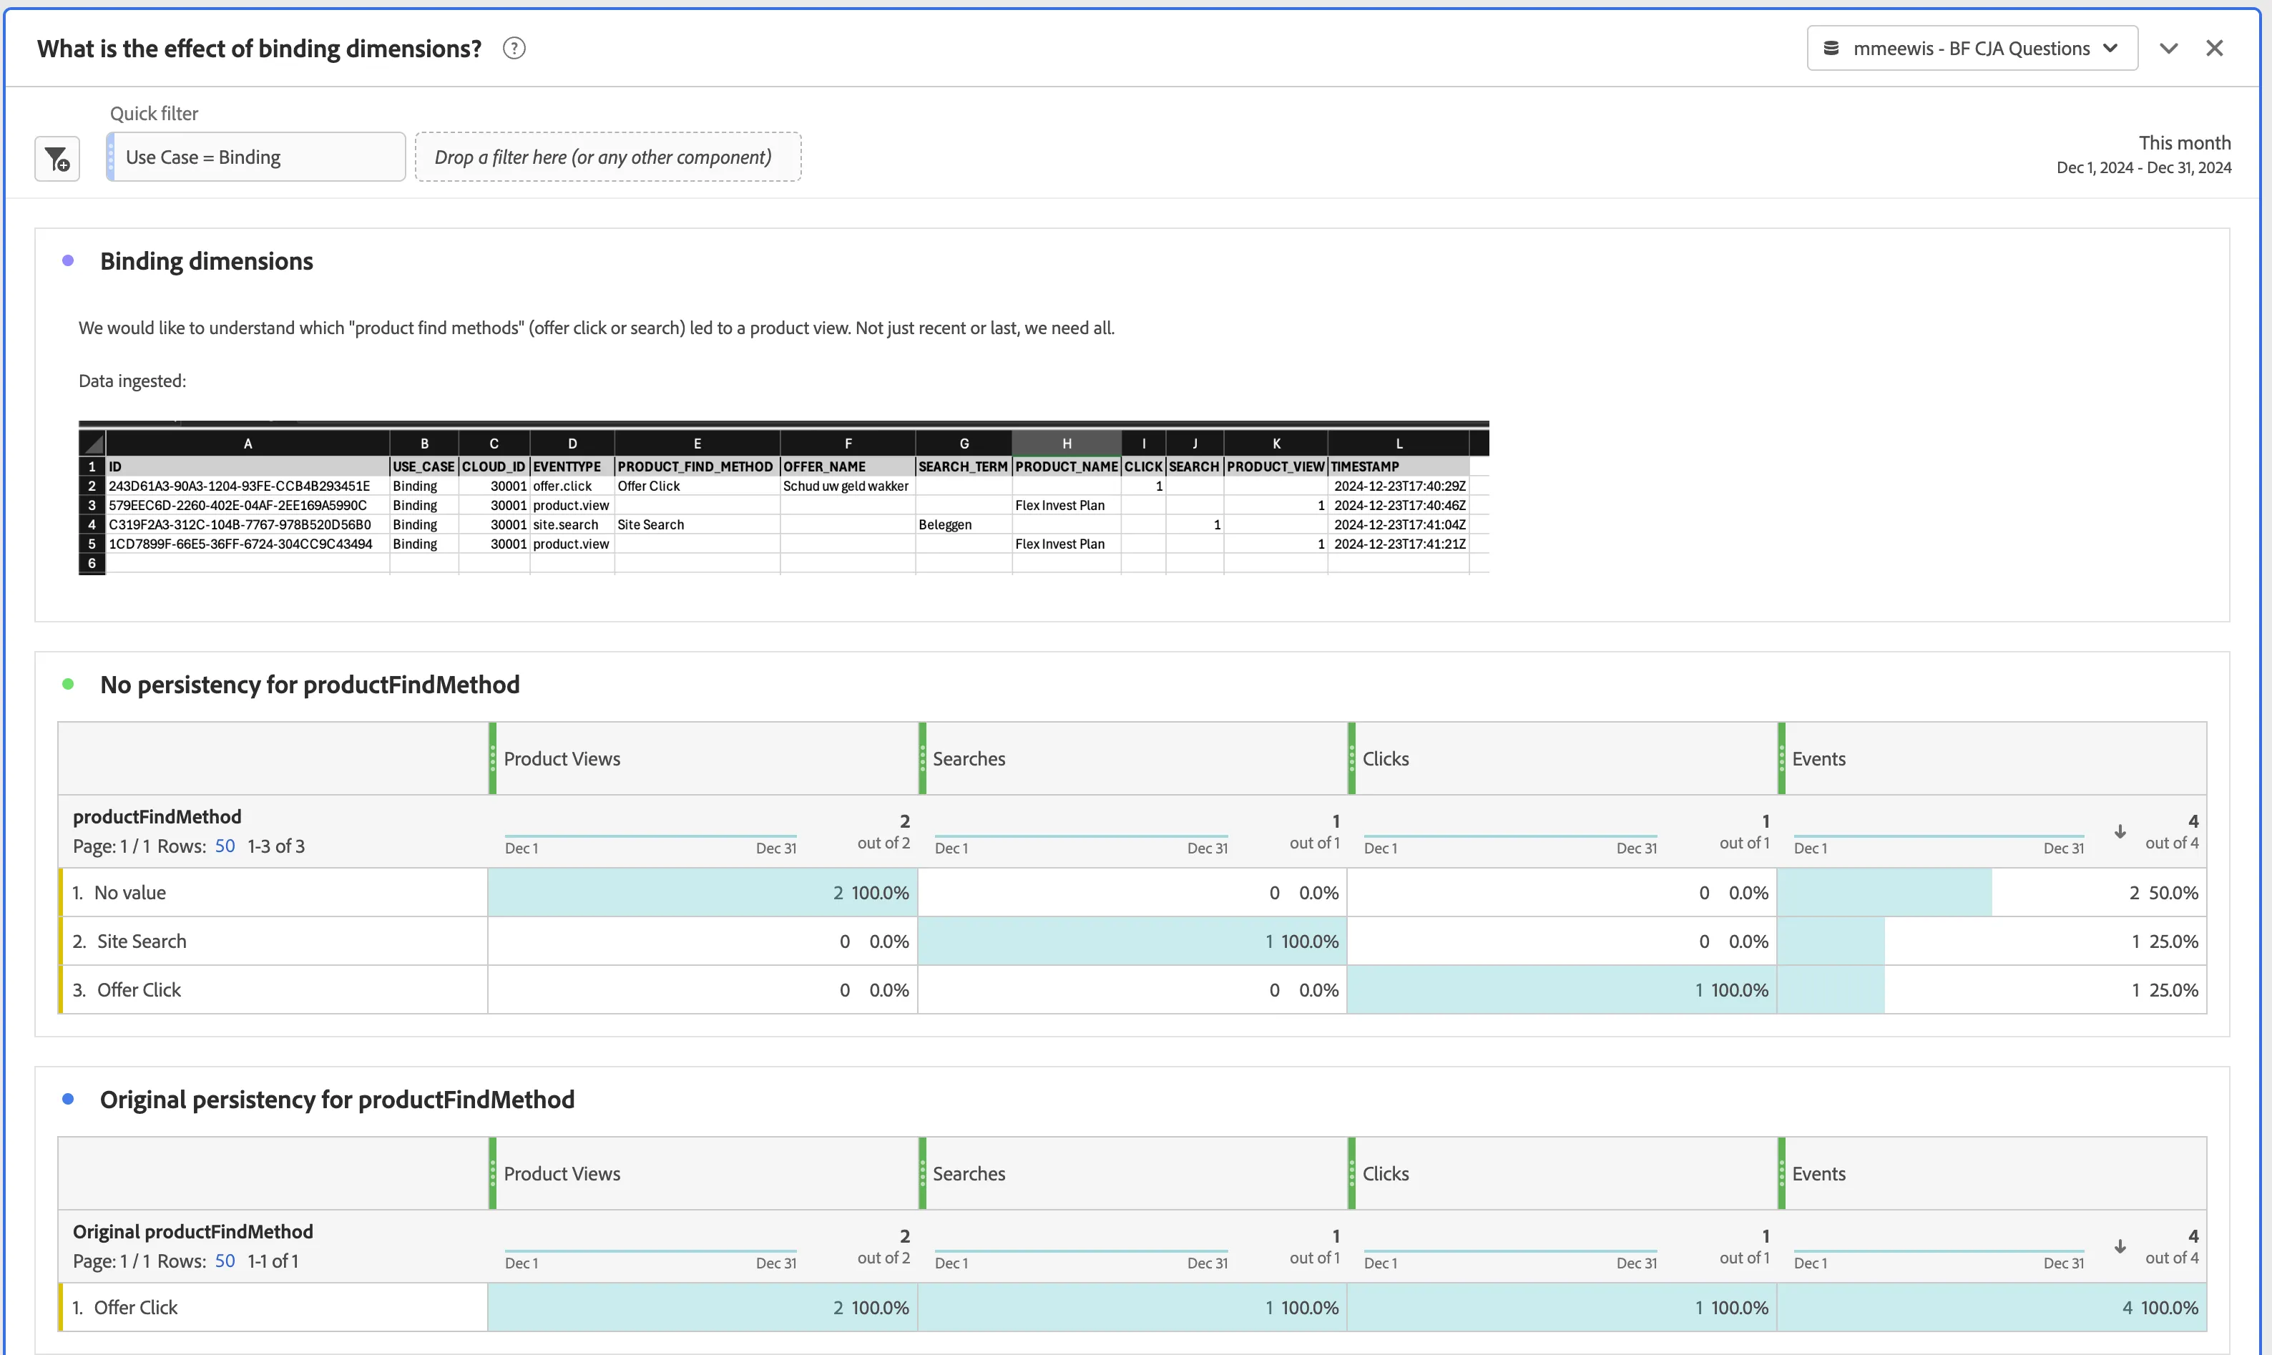Select Events header in Original persistency table

coord(1993,1173)
